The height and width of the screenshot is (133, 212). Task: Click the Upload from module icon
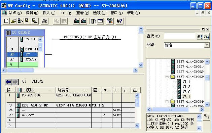83,21
